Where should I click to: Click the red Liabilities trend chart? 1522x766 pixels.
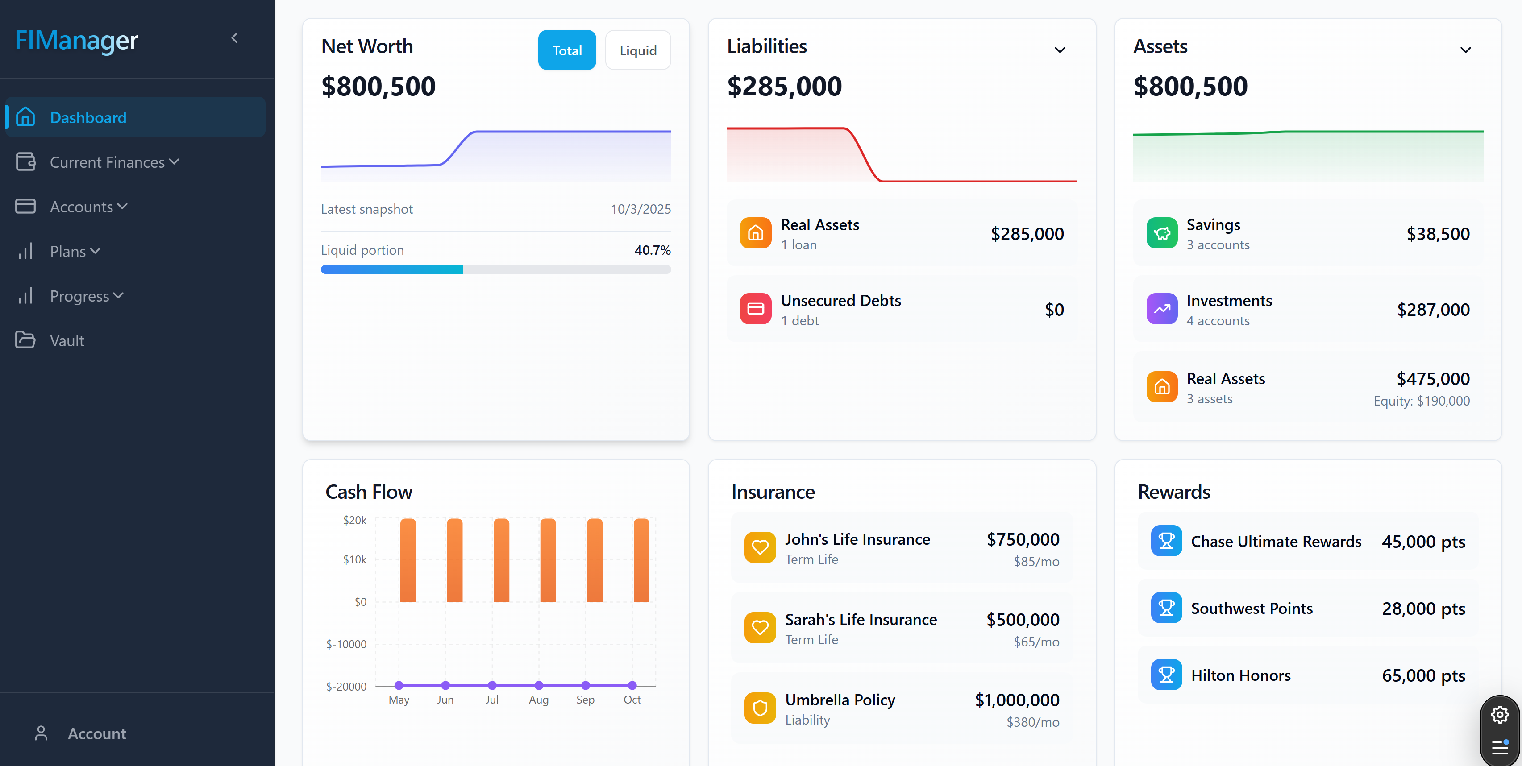pyautogui.click(x=902, y=153)
